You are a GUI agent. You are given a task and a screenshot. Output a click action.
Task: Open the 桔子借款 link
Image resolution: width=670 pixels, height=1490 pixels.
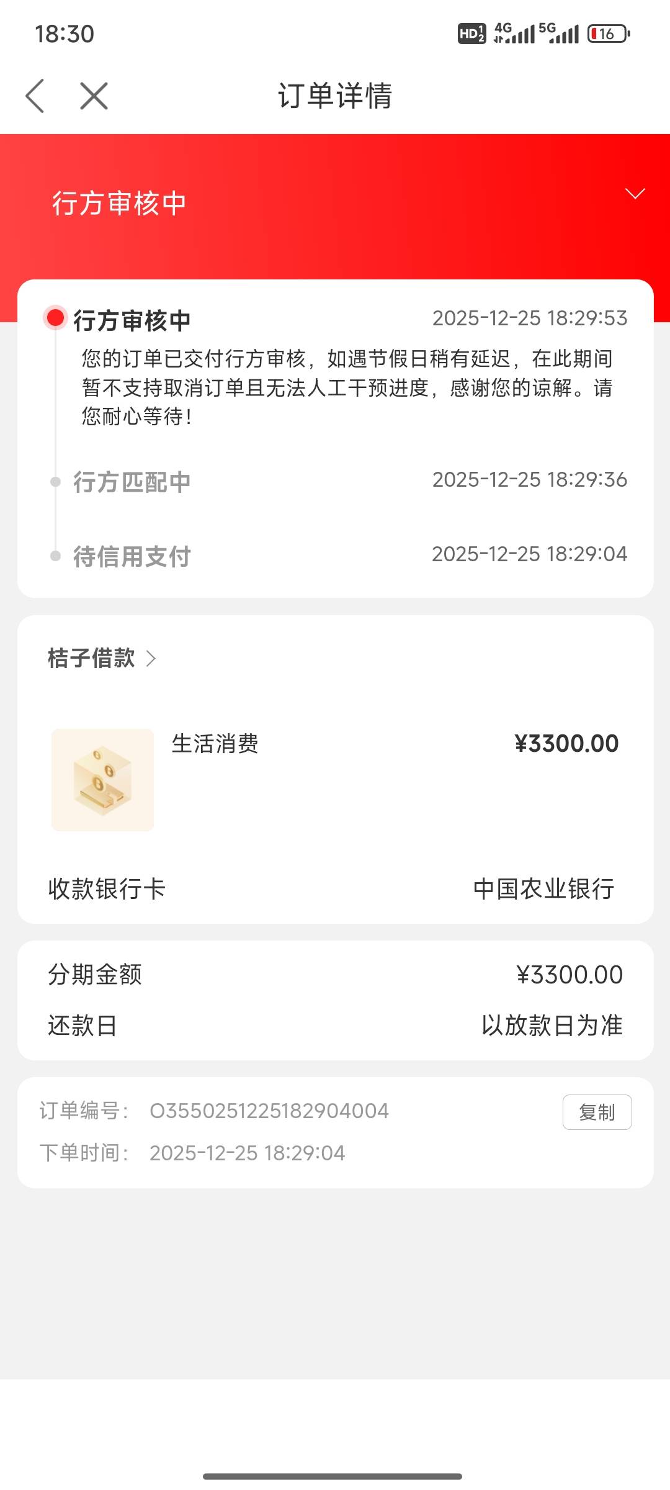pos(92,658)
